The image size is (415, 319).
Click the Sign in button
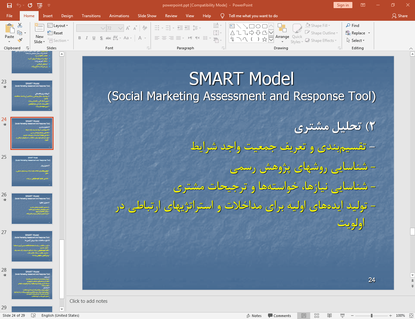click(343, 5)
